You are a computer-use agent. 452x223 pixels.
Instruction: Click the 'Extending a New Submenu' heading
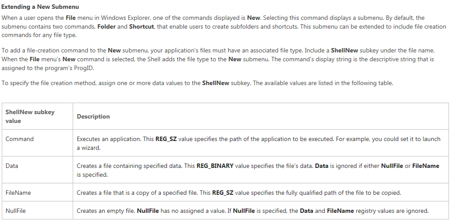pos(40,7)
